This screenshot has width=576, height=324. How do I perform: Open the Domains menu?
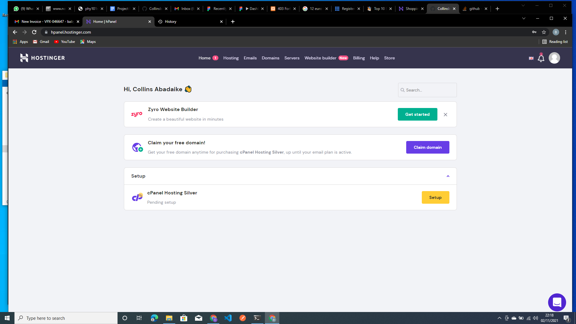[270, 58]
